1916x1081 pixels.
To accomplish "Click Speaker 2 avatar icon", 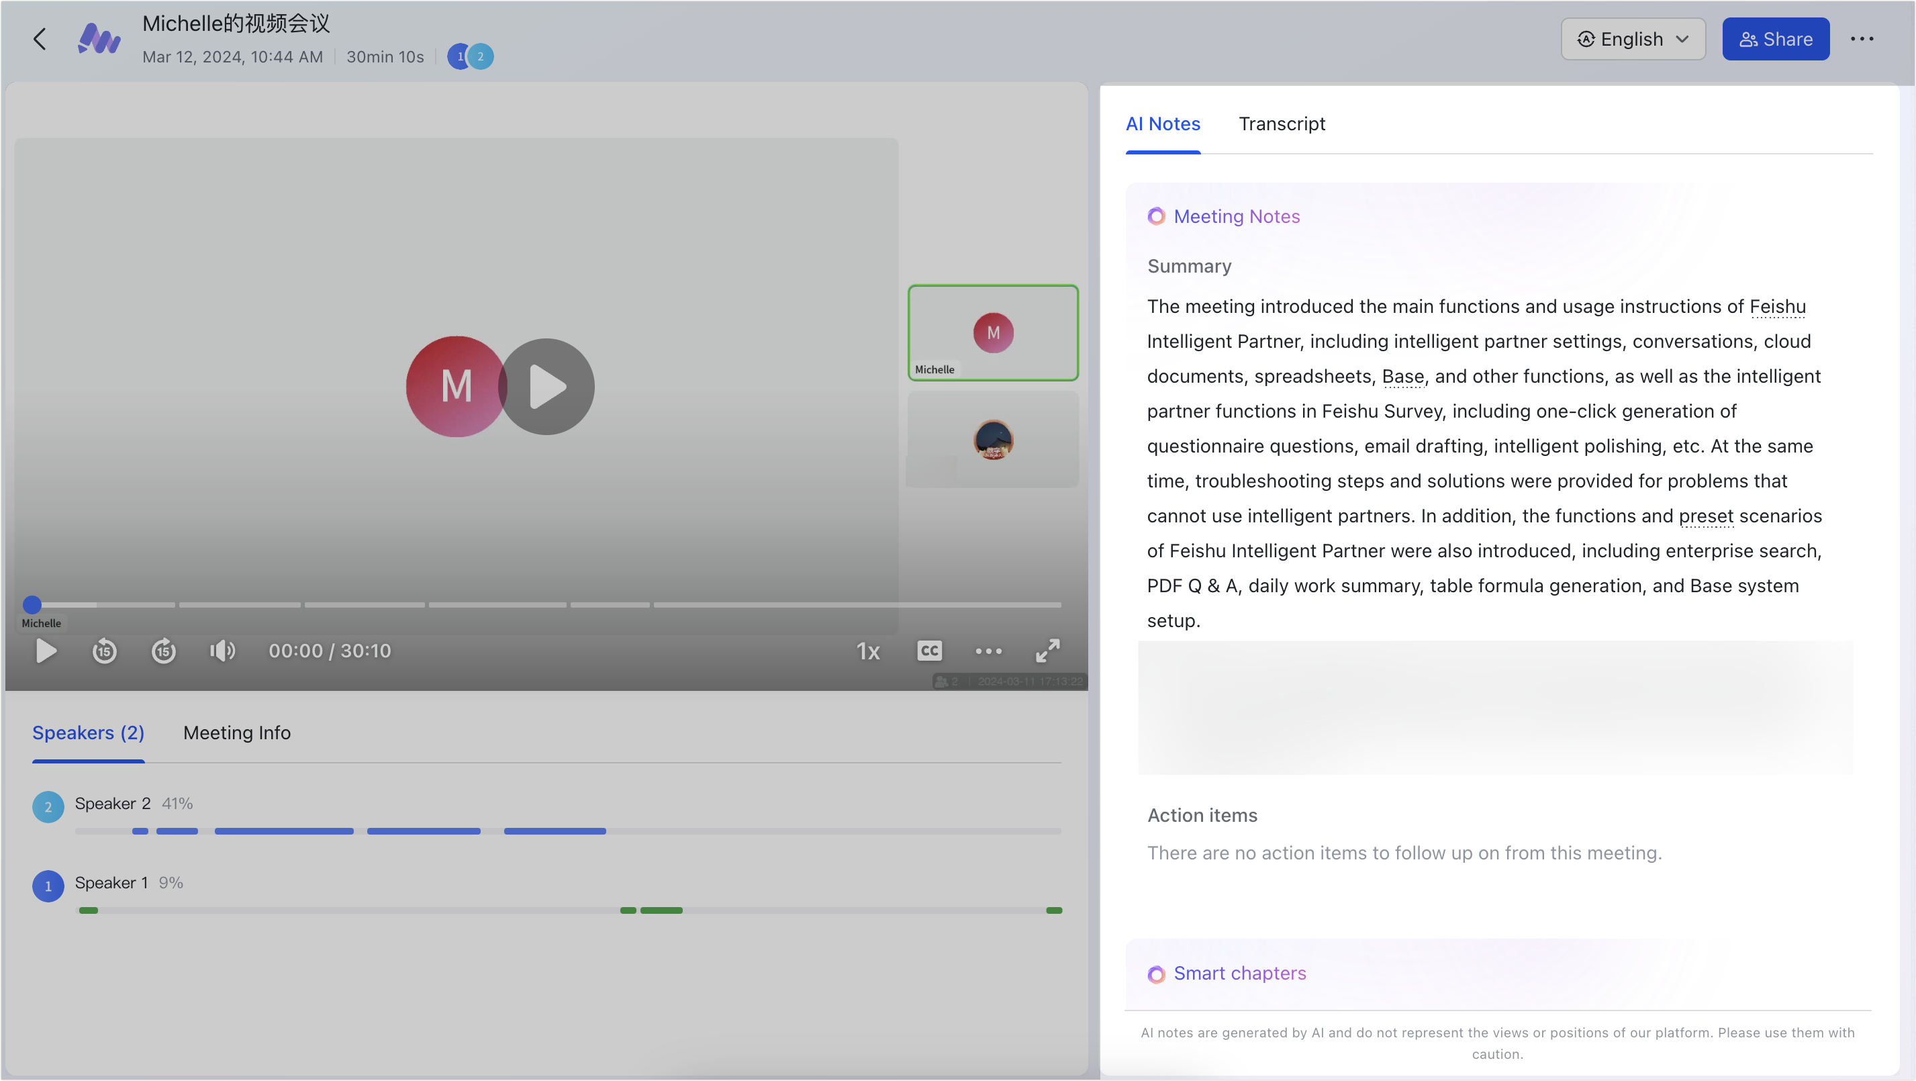I will [48, 807].
